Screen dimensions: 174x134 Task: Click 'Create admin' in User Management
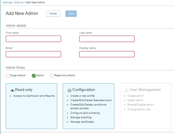coord(136,96)
